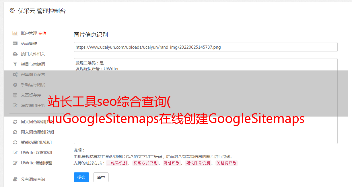Open 站点管理 menu item

(x=29, y=44)
